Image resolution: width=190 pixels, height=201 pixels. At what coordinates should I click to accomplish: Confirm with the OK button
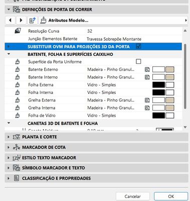tap(171, 196)
